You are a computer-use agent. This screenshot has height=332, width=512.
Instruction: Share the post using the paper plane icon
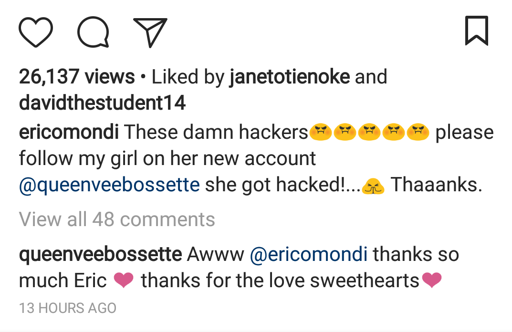point(150,32)
